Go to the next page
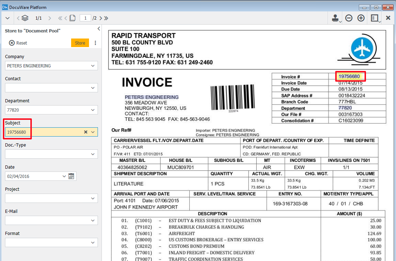This screenshot has height=261, width=396. (x=101, y=18)
